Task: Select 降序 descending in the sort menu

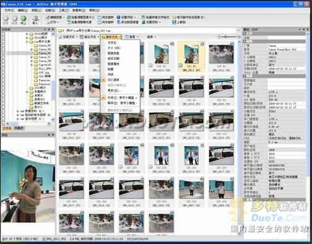Action: tap(120, 103)
